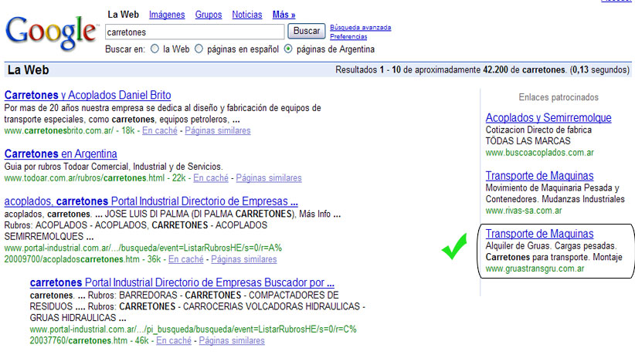This screenshot has height=358, width=635.
Task: Click 'Alquiler de Gruas. Cargas pesadas.' ad text
Action: (551, 246)
